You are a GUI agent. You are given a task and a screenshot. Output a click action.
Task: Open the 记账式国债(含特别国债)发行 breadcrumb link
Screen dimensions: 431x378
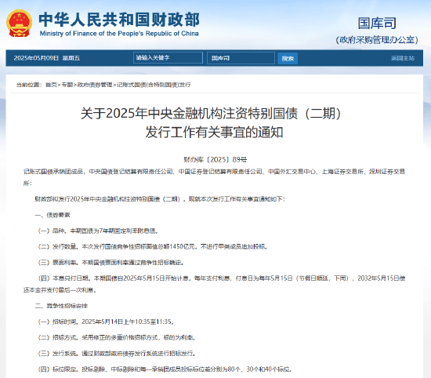[154, 85]
